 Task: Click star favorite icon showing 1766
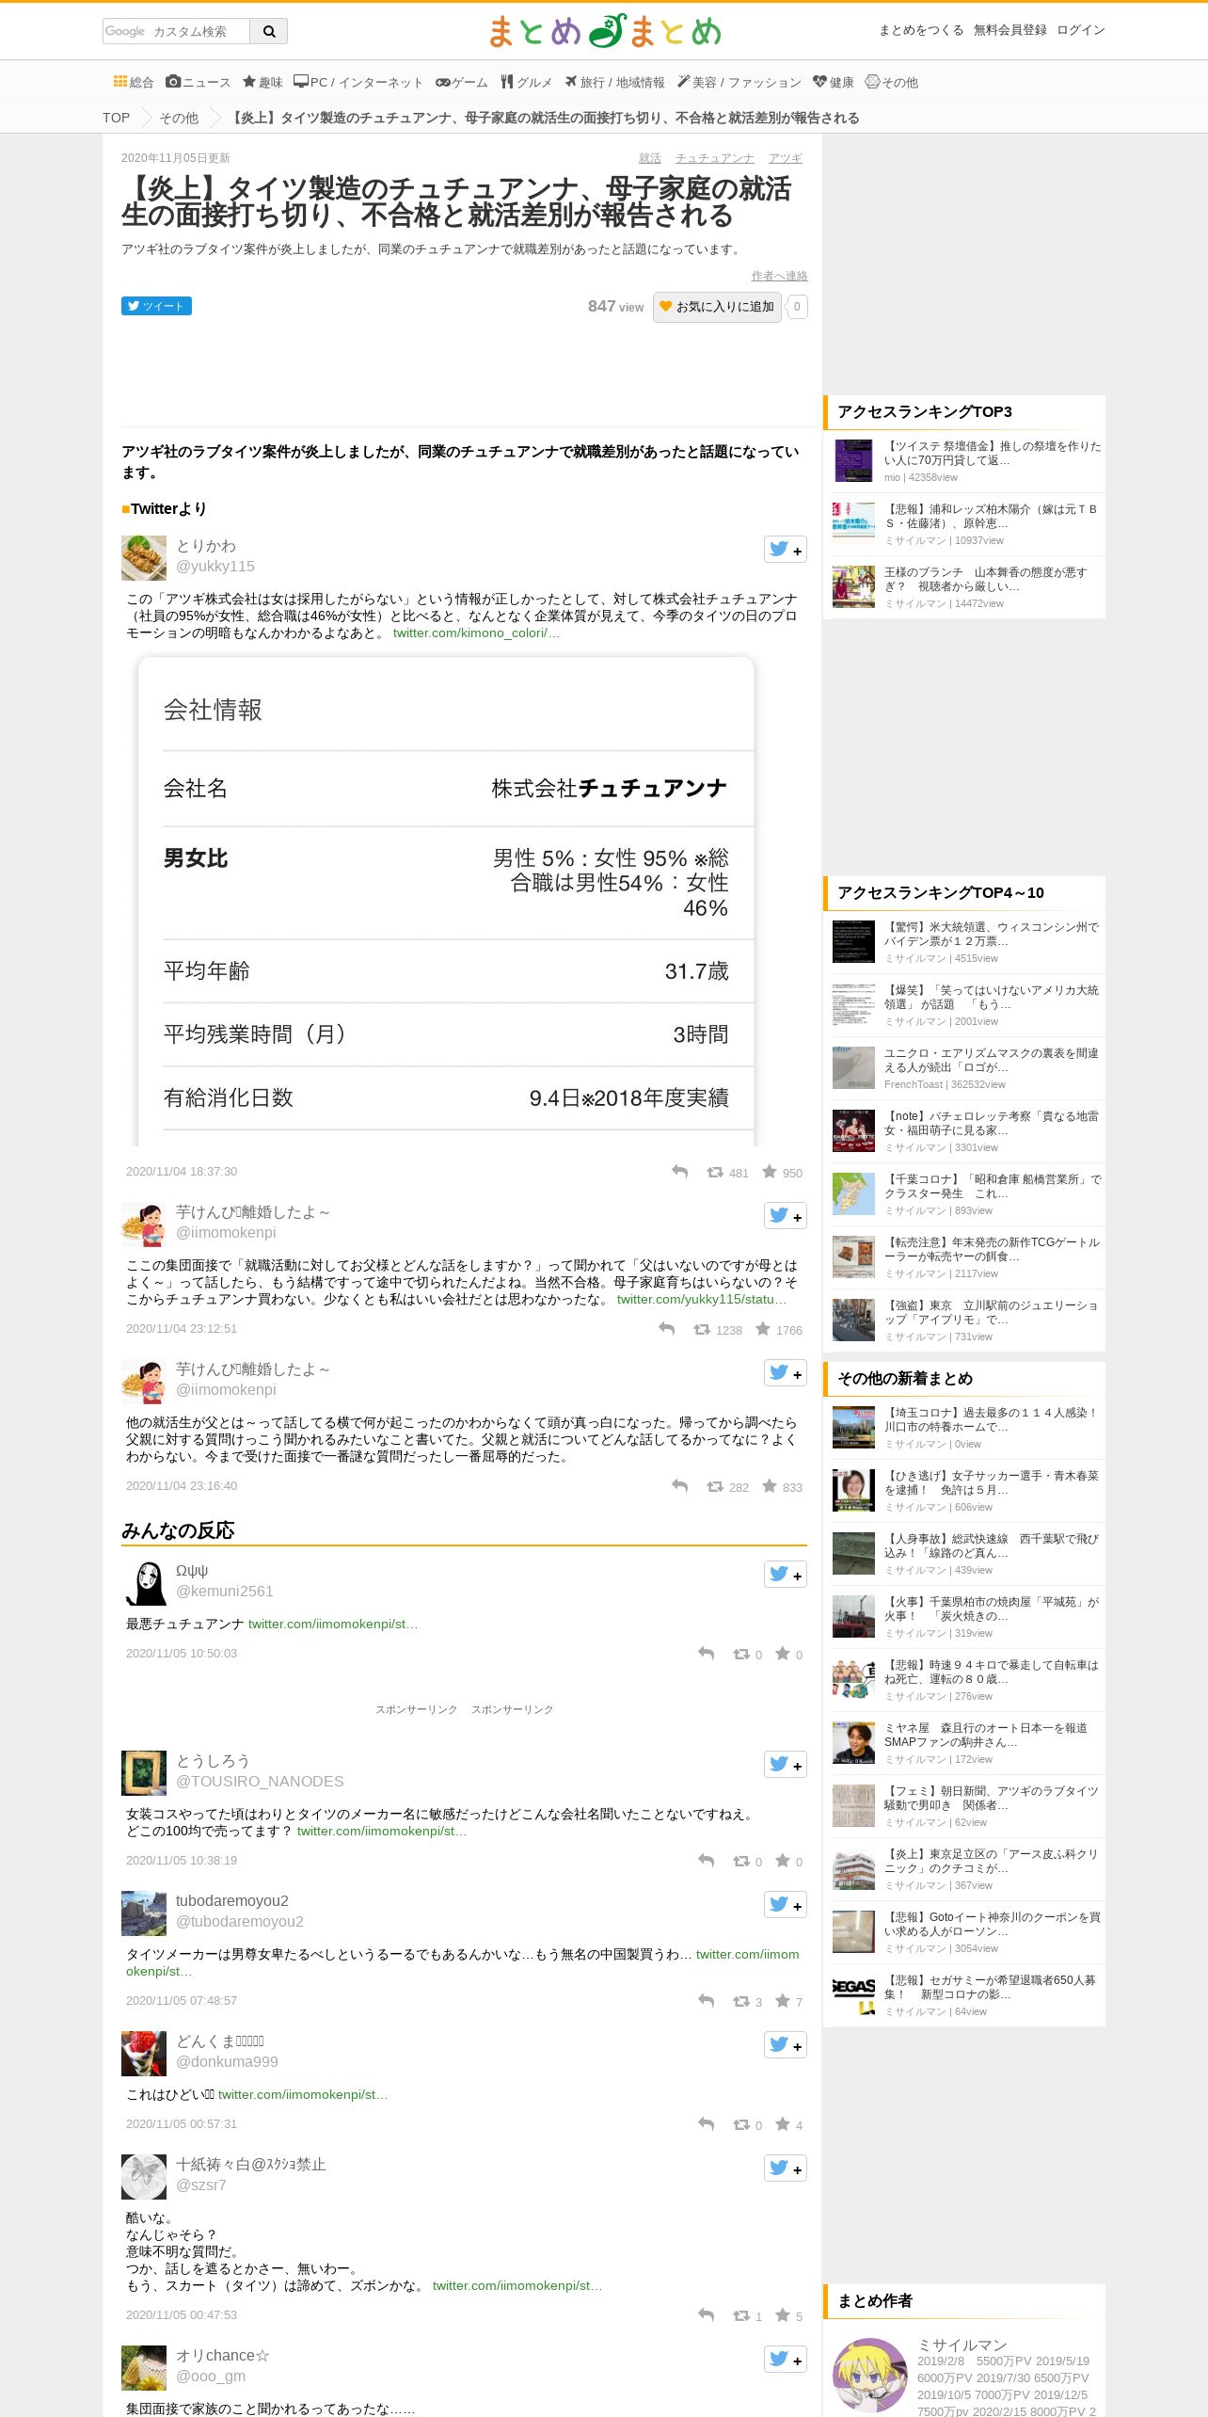pos(763,1329)
